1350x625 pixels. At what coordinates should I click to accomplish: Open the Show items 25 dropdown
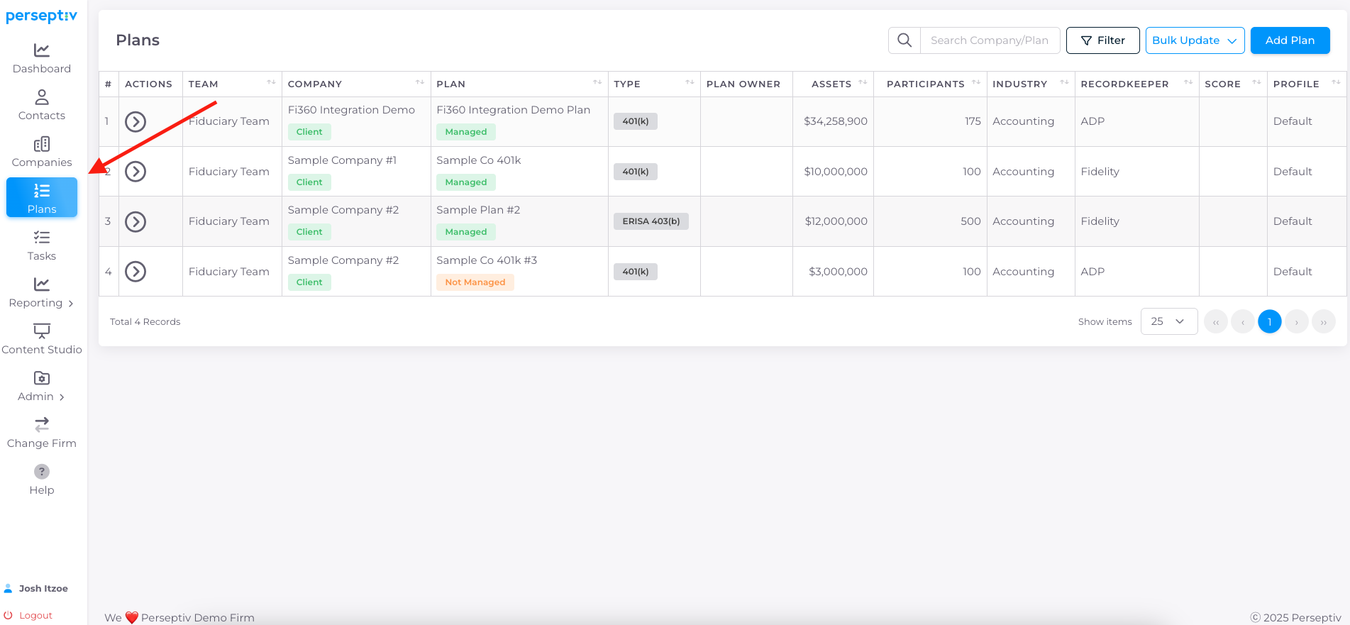click(1169, 321)
